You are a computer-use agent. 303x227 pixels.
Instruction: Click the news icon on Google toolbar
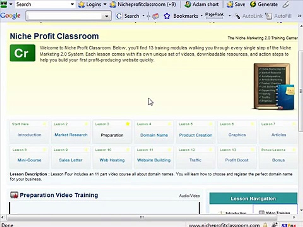(x=155, y=16)
